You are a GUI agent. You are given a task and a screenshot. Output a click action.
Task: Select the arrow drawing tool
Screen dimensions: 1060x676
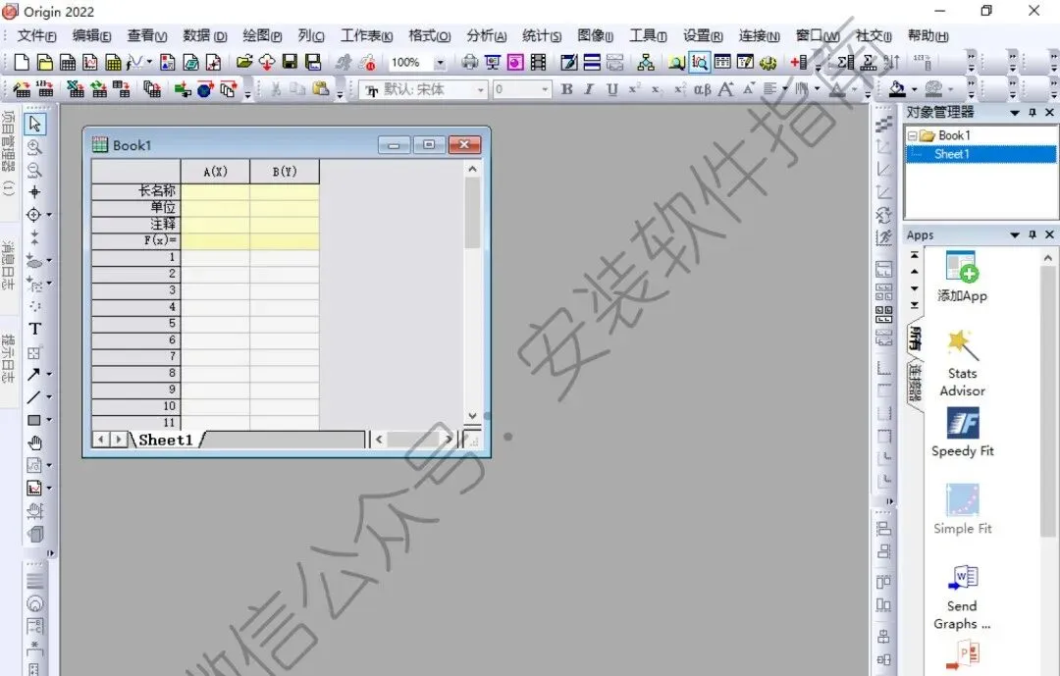pos(33,375)
